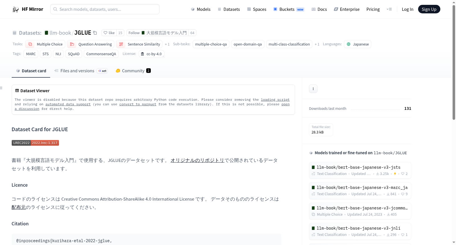
Task: Go to Spaces in the navigation bar
Action: tap(257, 9)
